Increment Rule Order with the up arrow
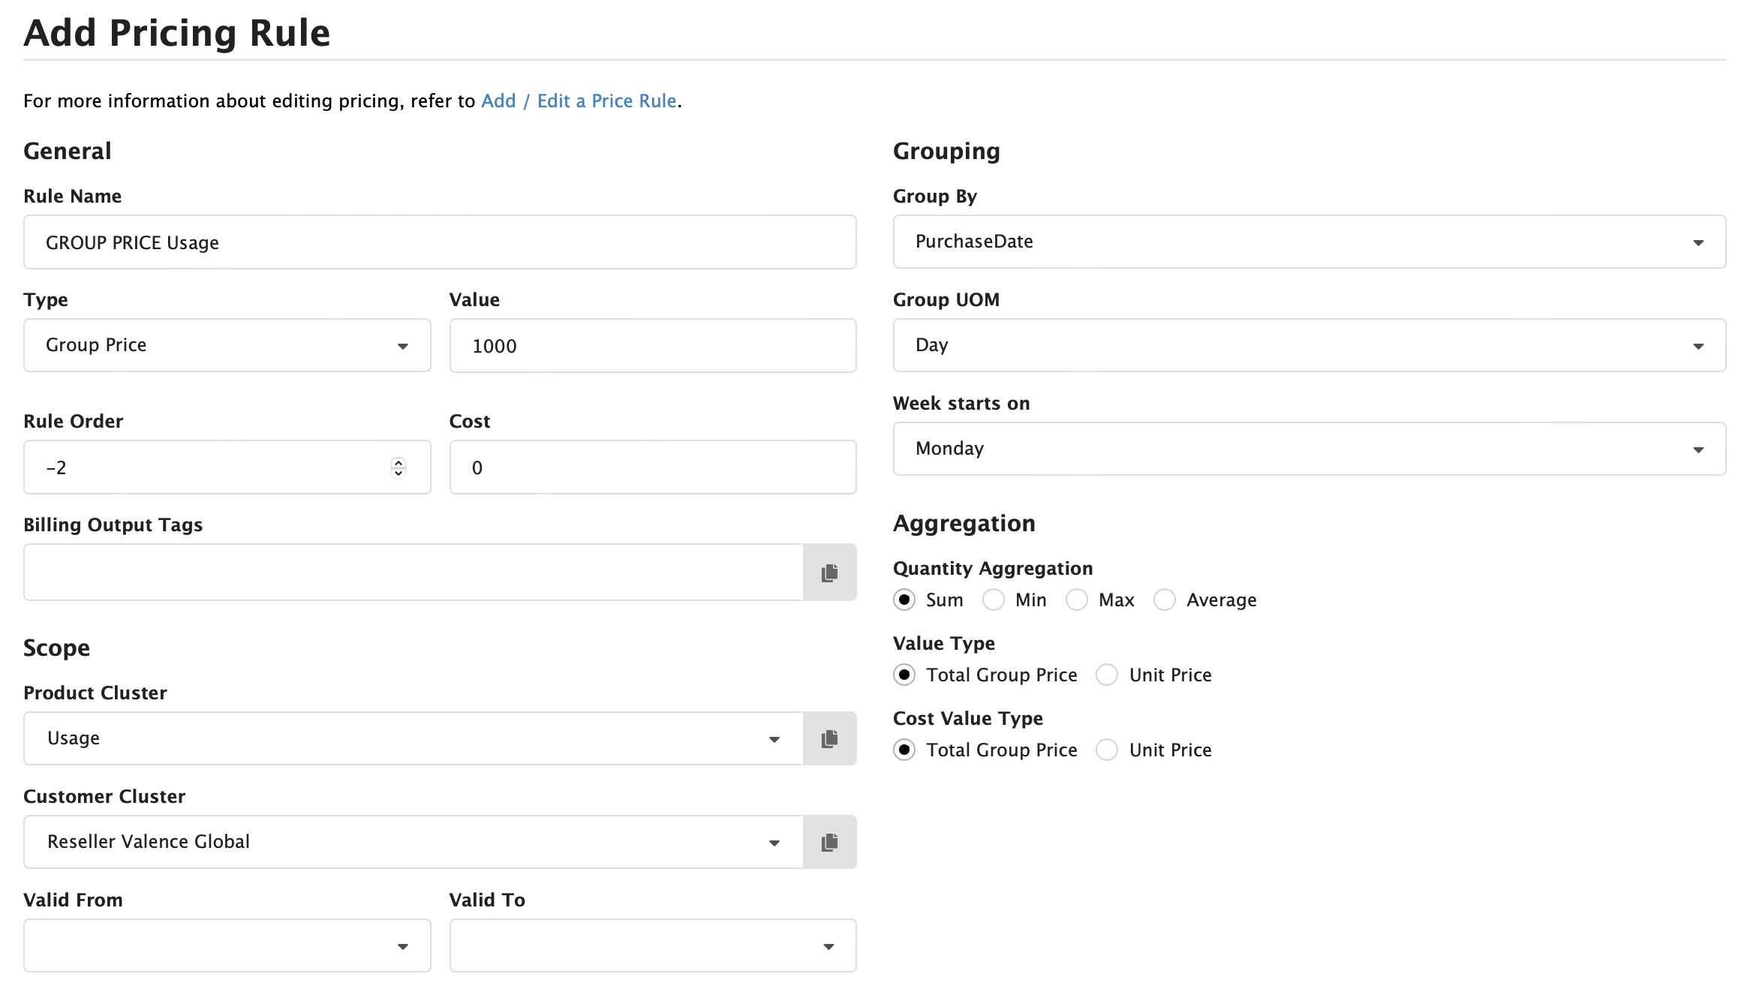The height and width of the screenshot is (989, 1750). point(398,461)
